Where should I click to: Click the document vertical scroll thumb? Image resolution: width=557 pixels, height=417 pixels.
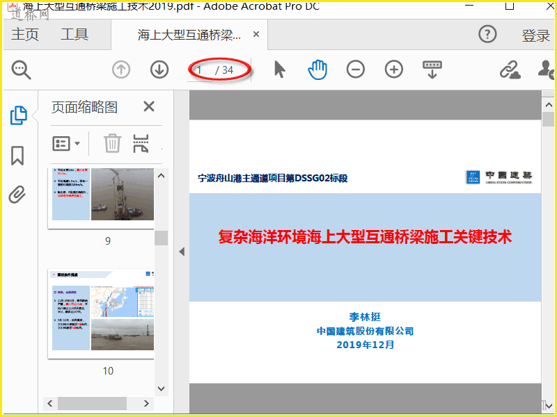coord(549,119)
